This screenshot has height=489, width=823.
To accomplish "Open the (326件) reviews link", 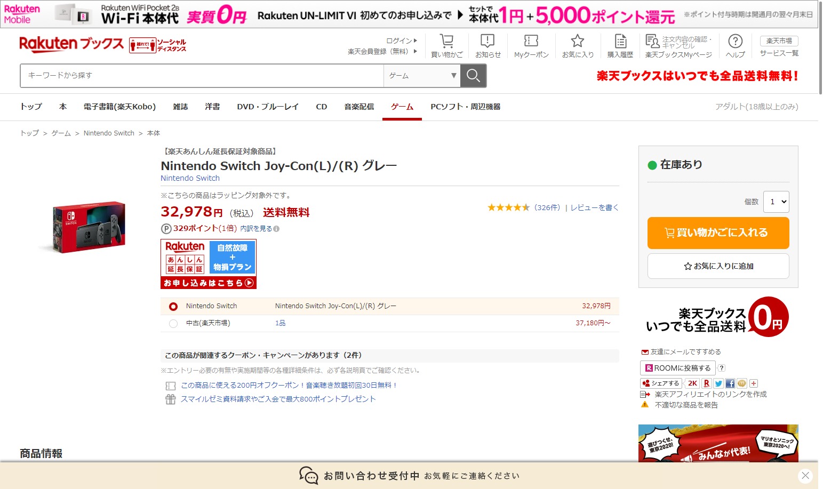I will (547, 207).
